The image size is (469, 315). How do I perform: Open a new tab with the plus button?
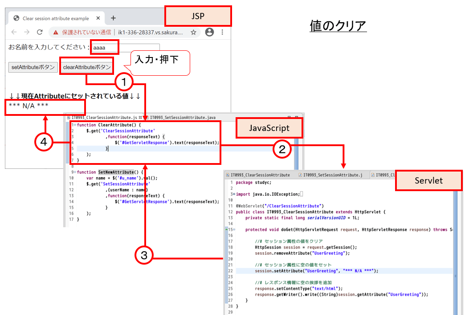[x=113, y=18]
